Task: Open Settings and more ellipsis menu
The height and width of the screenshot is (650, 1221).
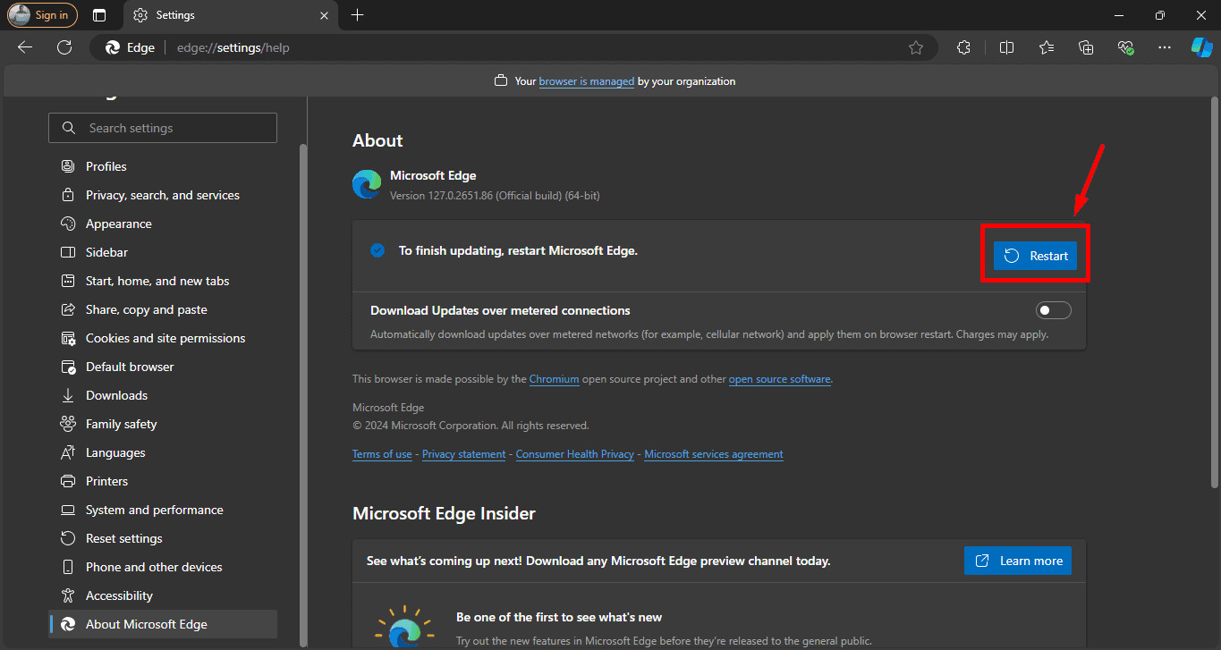Action: tap(1164, 47)
